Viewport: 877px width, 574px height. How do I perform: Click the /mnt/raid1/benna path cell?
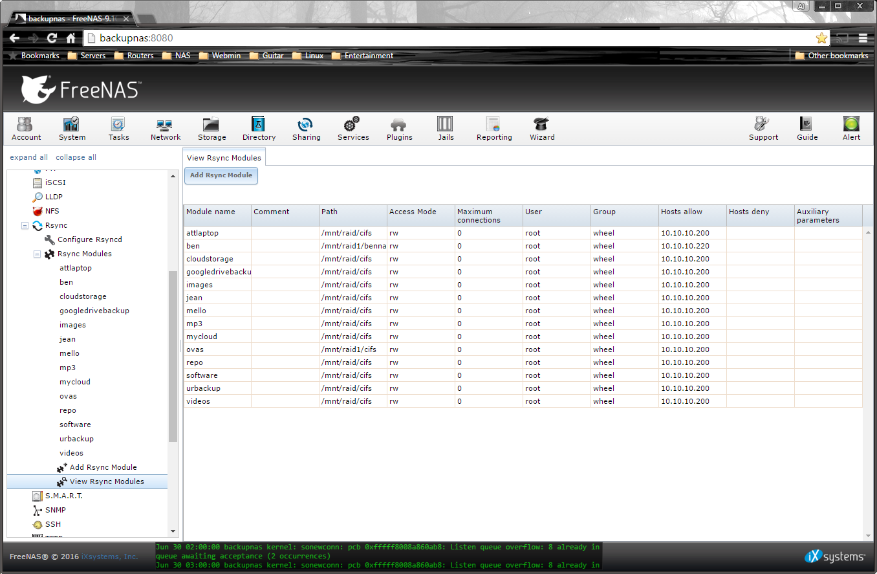click(353, 246)
